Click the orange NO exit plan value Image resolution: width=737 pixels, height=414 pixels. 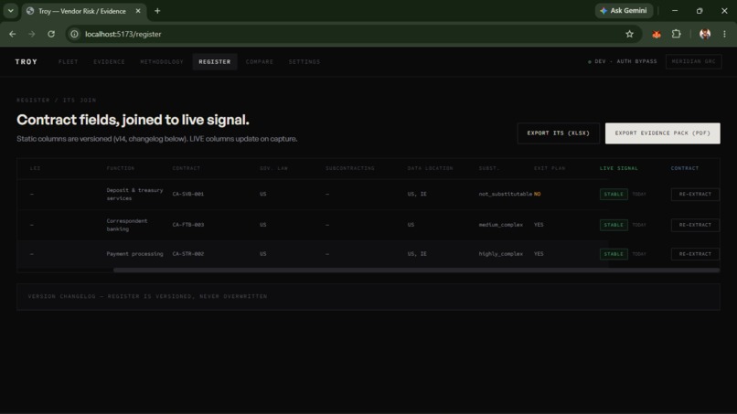click(x=538, y=194)
